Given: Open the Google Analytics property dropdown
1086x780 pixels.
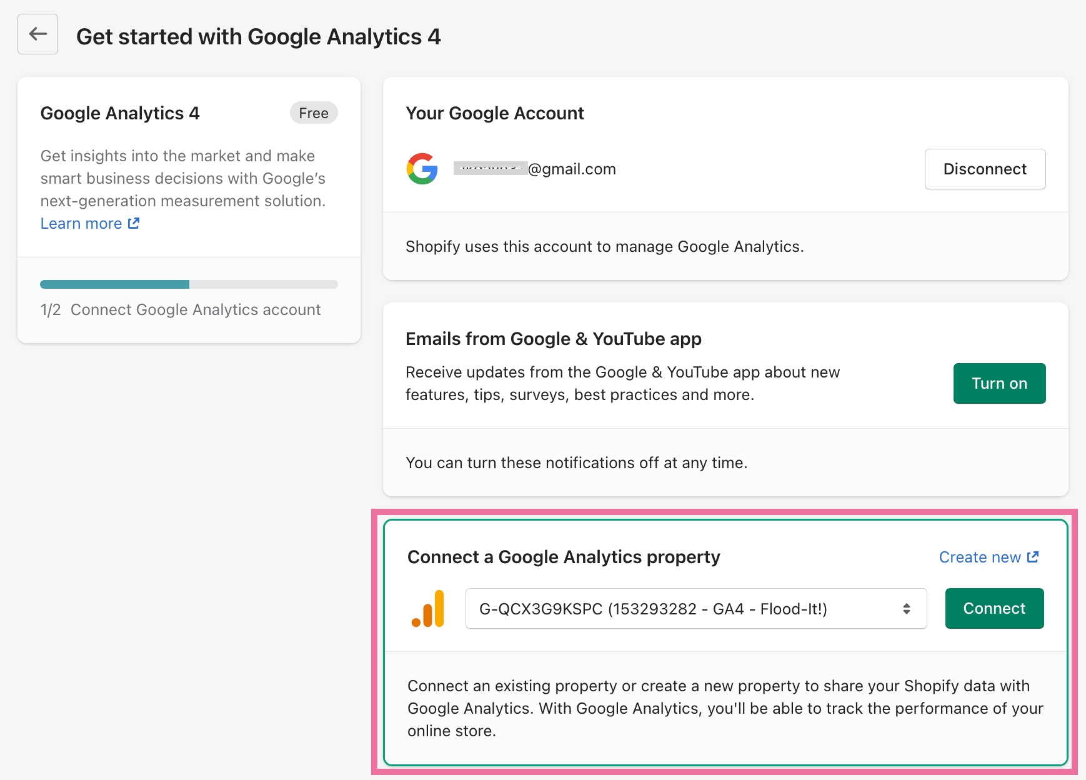Looking at the screenshot, I should coord(696,609).
